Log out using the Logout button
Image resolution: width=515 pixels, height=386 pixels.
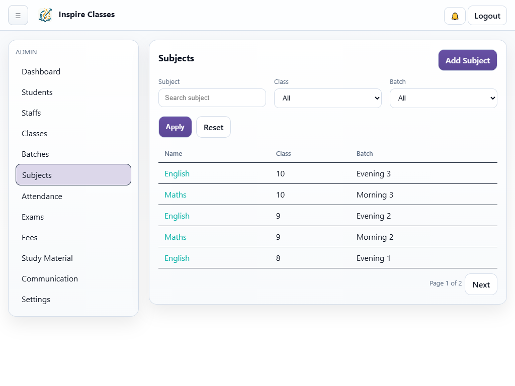click(487, 16)
